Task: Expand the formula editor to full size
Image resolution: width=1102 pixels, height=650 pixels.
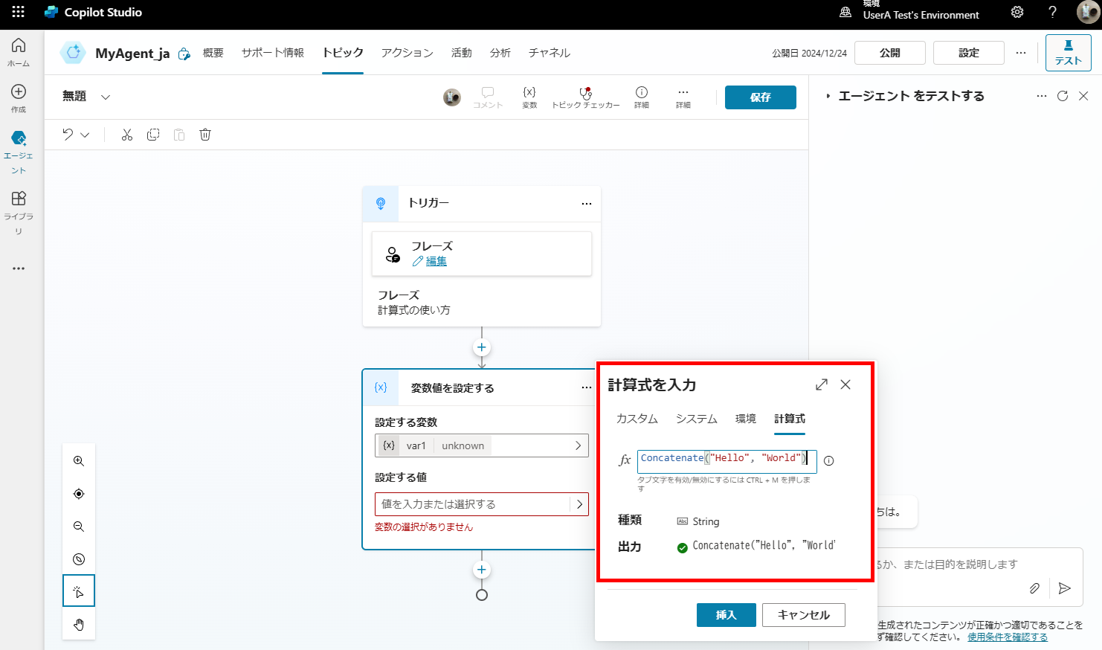Action: pyautogui.click(x=821, y=384)
